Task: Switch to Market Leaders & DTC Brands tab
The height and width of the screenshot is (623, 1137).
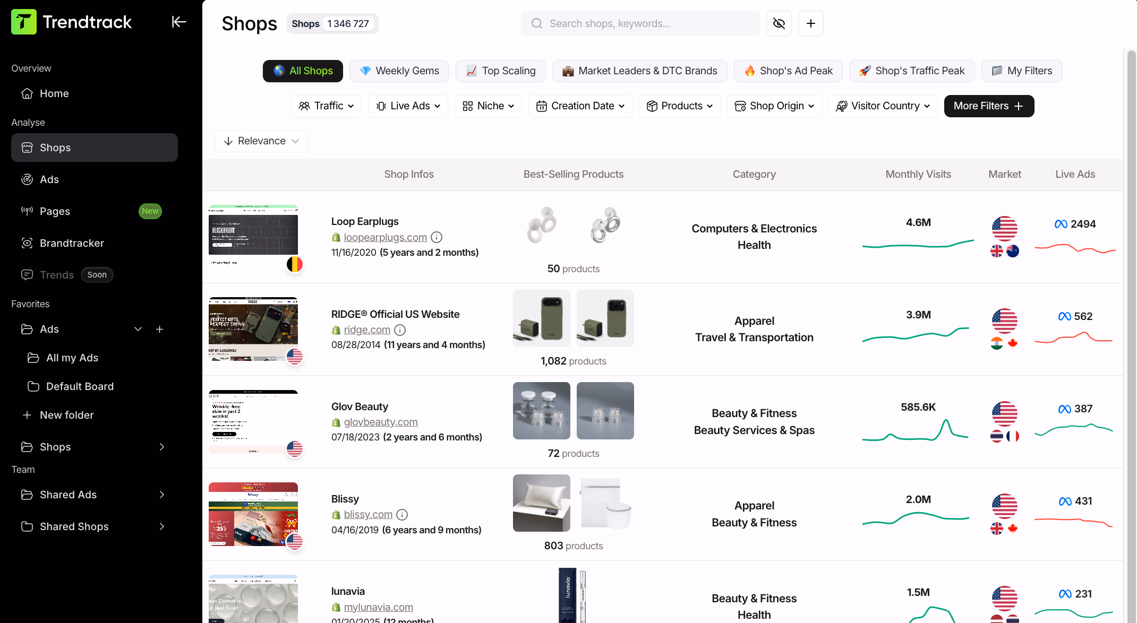Action: tap(639, 71)
